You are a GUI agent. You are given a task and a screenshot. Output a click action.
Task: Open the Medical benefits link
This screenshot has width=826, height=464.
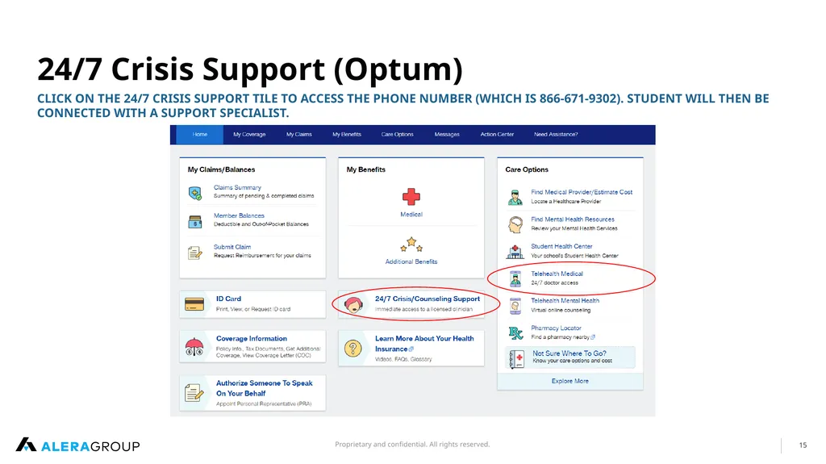click(411, 215)
